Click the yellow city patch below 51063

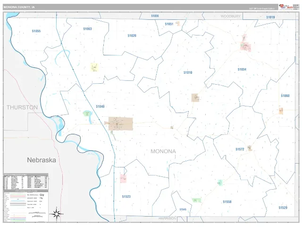pos(94,67)
